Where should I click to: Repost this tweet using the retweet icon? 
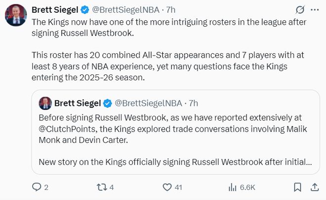click(102, 187)
